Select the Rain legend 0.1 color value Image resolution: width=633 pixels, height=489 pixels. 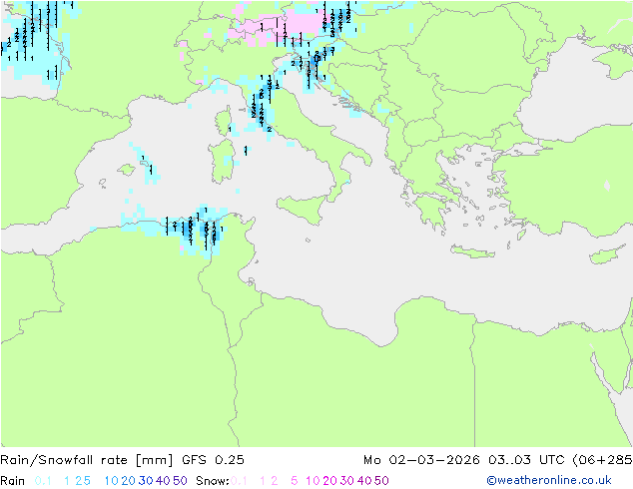pos(43,481)
